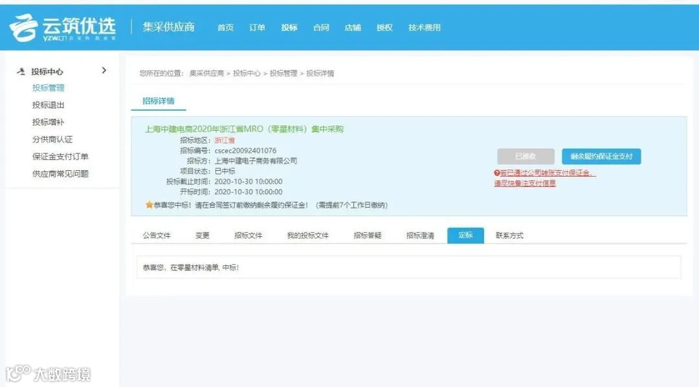Switch to the 招标详情 tab
This screenshot has width=699, height=387.
[x=159, y=101]
